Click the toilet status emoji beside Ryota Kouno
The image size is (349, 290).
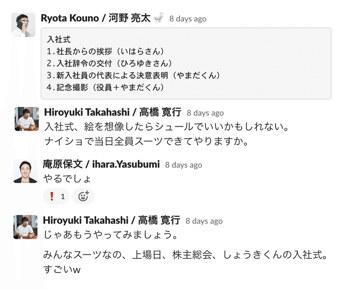pos(159,18)
